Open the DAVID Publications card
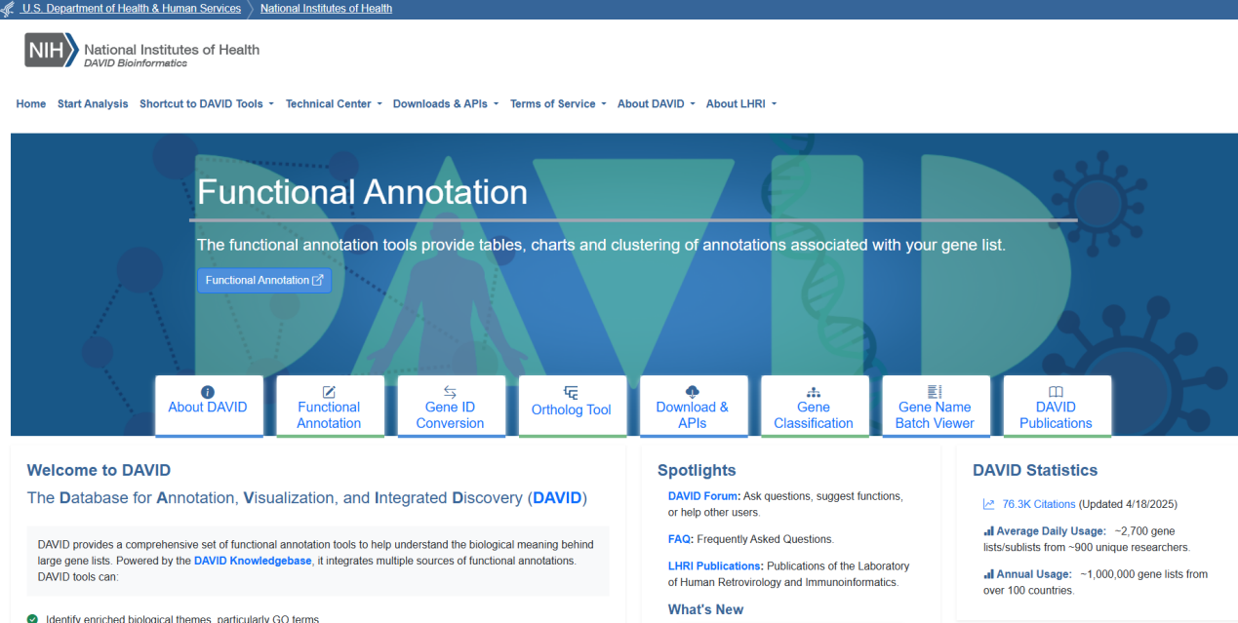 click(x=1057, y=407)
